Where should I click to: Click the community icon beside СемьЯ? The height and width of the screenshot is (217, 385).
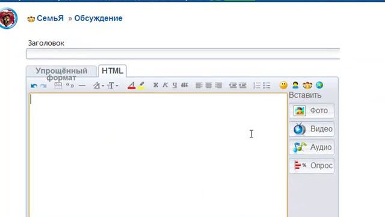tap(31, 19)
